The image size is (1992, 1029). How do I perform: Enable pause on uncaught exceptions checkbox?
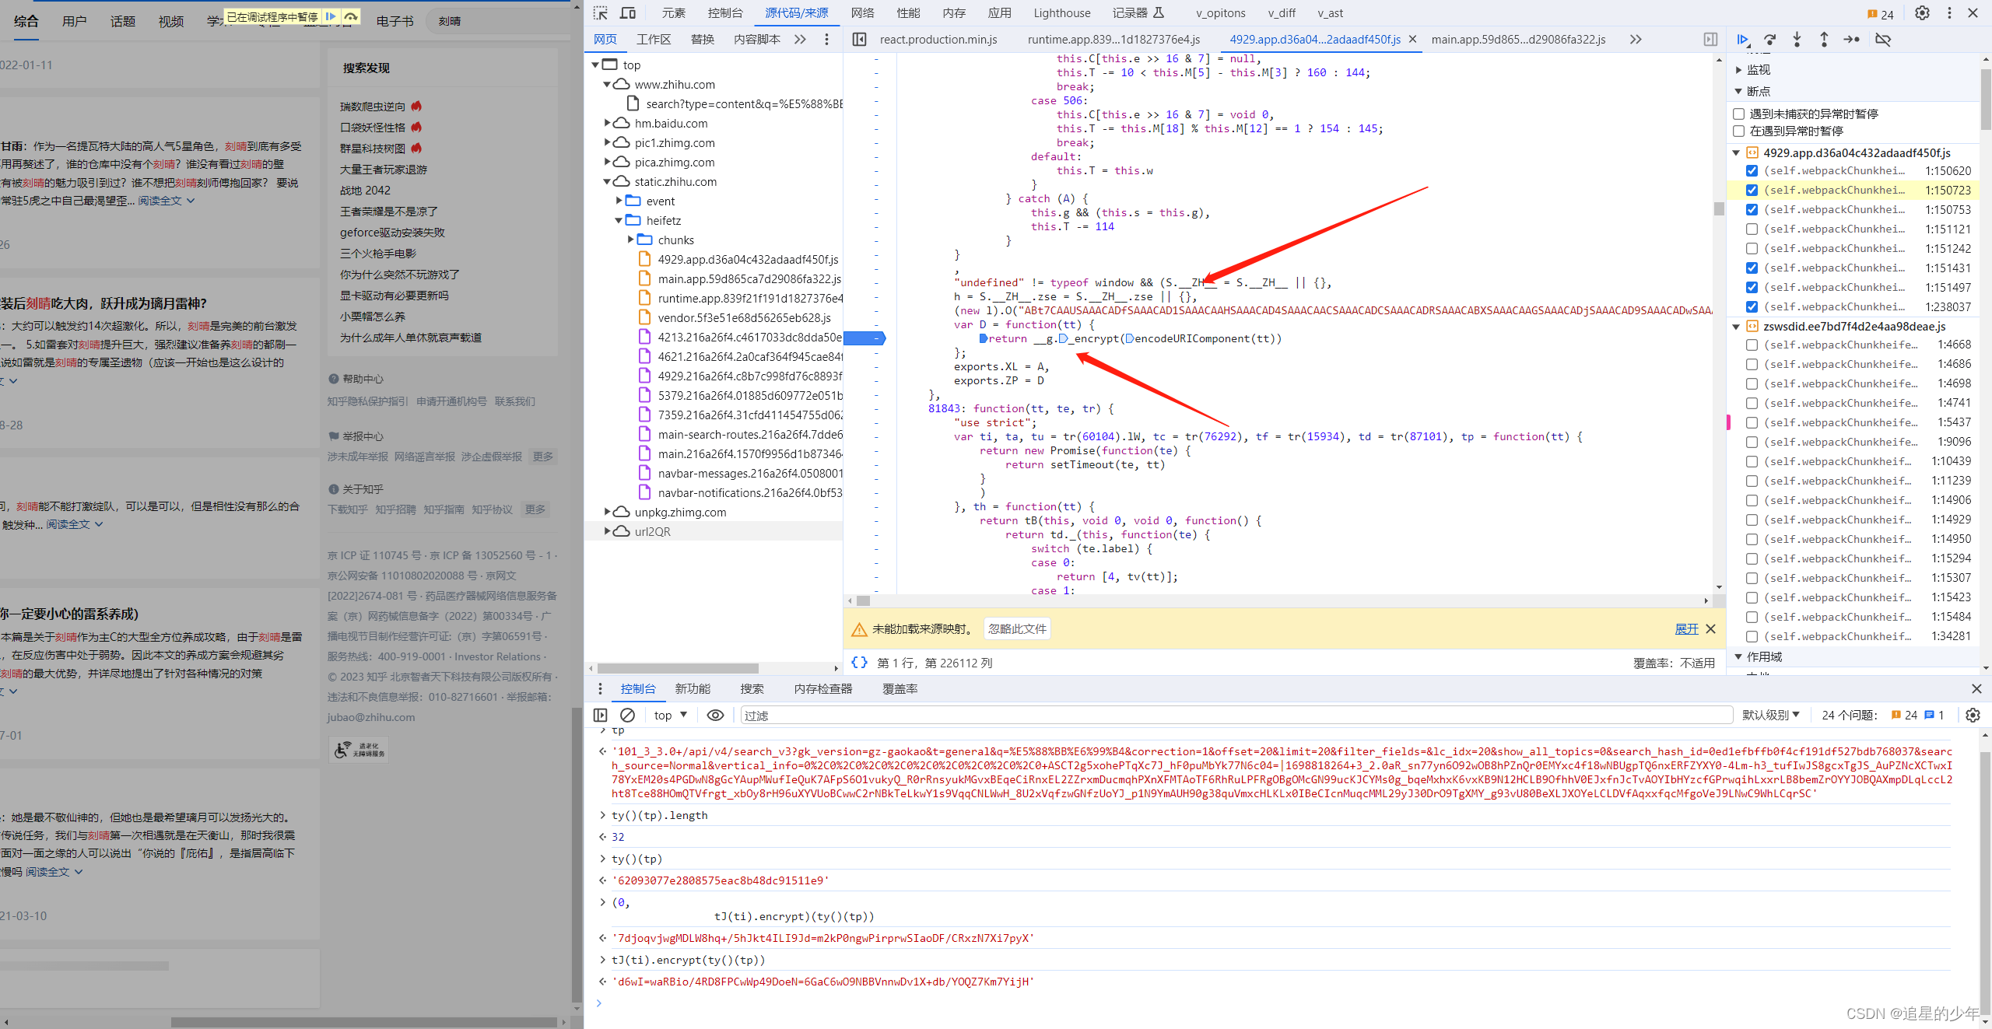[1739, 114]
